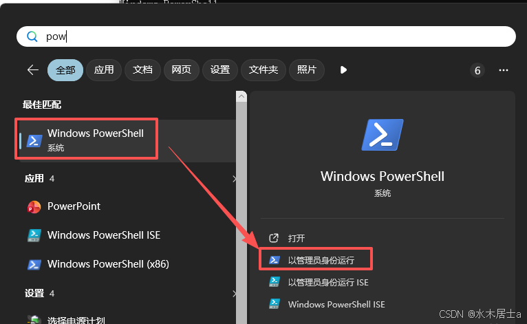Switch to the 文件夹 filter tab
This screenshot has width=527, height=324.
263,70
